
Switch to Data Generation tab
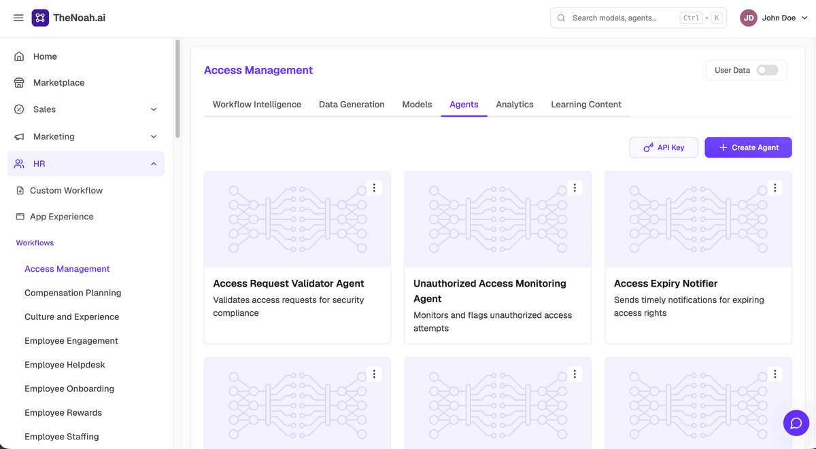point(352,105)
